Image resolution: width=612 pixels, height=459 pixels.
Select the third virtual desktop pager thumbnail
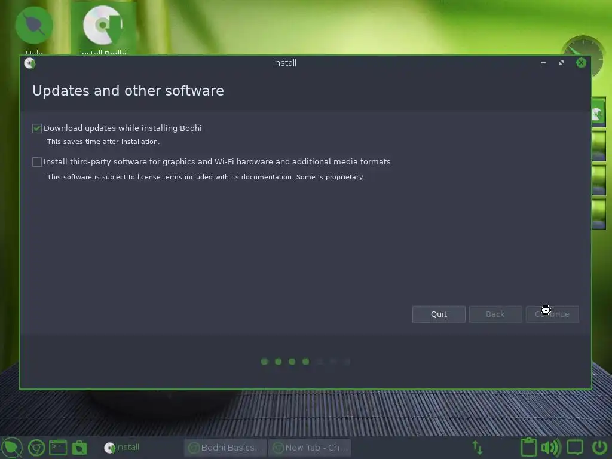pyautogui.click(x=599, y=180)
